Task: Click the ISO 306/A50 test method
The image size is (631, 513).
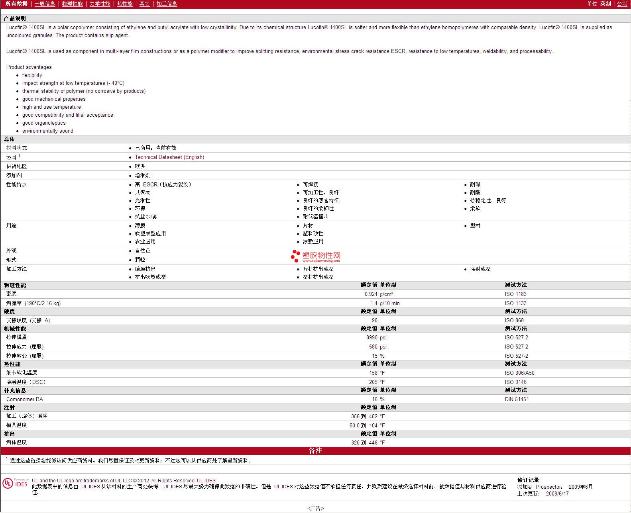Action: point(519,373)
